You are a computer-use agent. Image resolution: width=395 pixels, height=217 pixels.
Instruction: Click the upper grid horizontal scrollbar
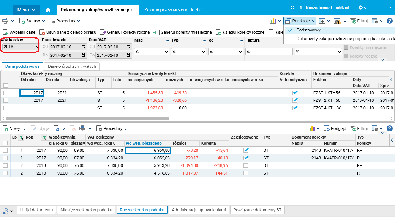tap(87, 119)
